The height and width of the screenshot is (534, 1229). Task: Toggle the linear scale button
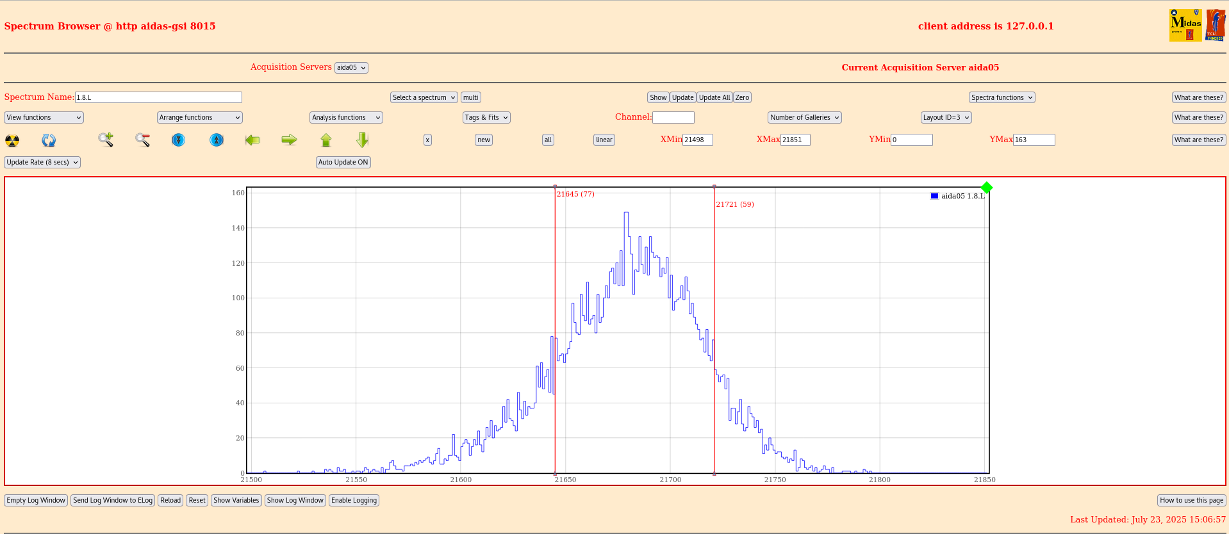(604, 140)
